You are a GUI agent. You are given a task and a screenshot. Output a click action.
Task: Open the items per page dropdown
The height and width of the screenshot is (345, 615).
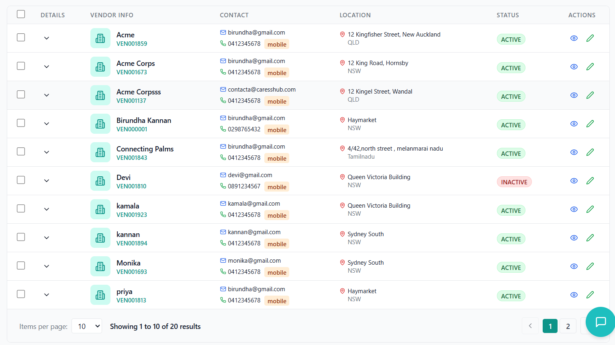point(87,326)
